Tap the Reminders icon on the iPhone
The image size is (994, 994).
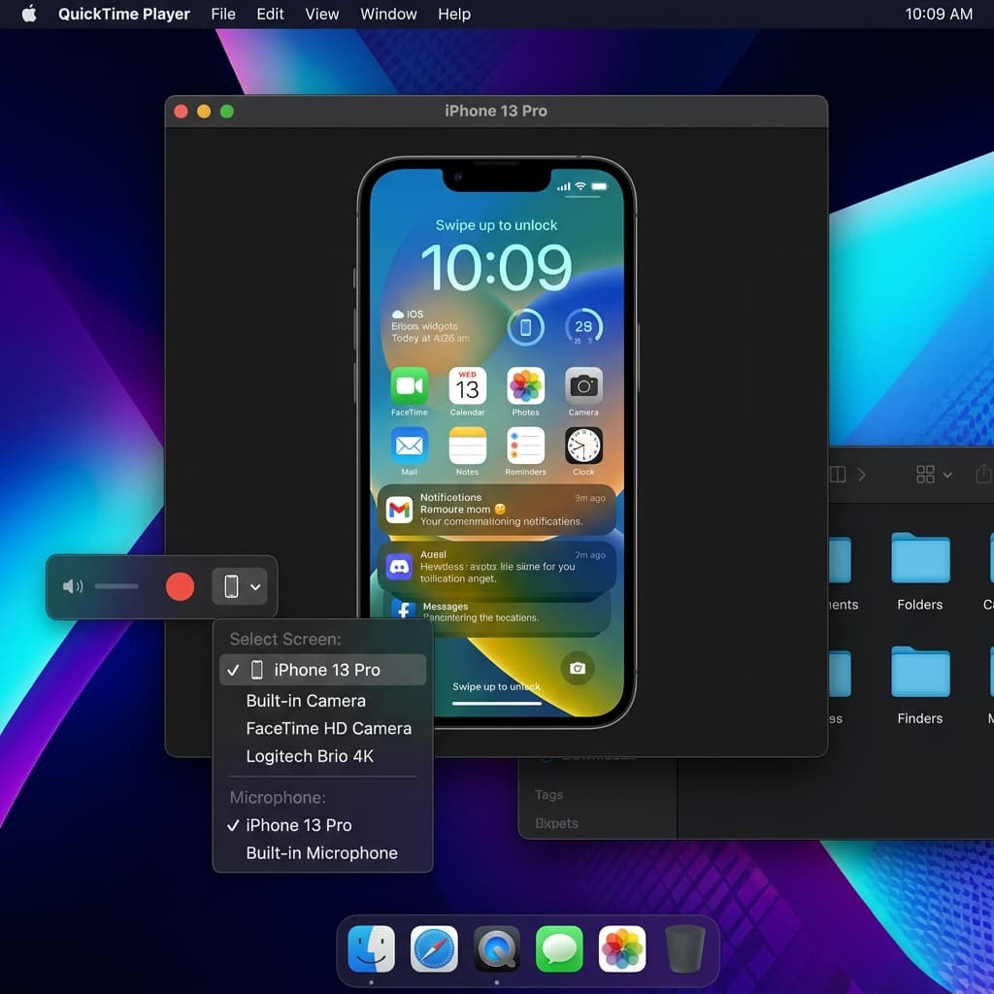525,445
